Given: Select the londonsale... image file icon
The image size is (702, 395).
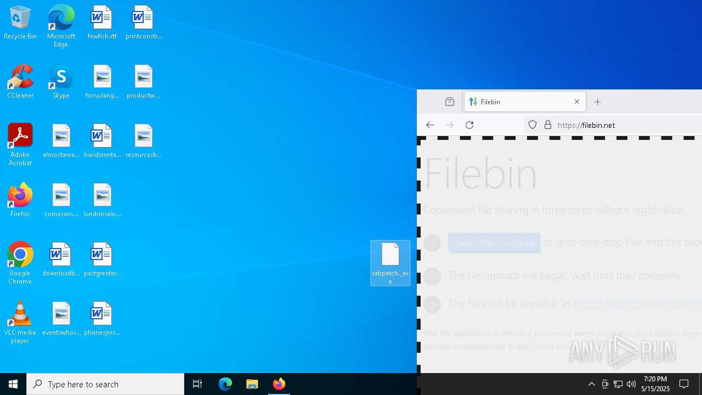Looking at the screenshot, I should pos(102,201).
